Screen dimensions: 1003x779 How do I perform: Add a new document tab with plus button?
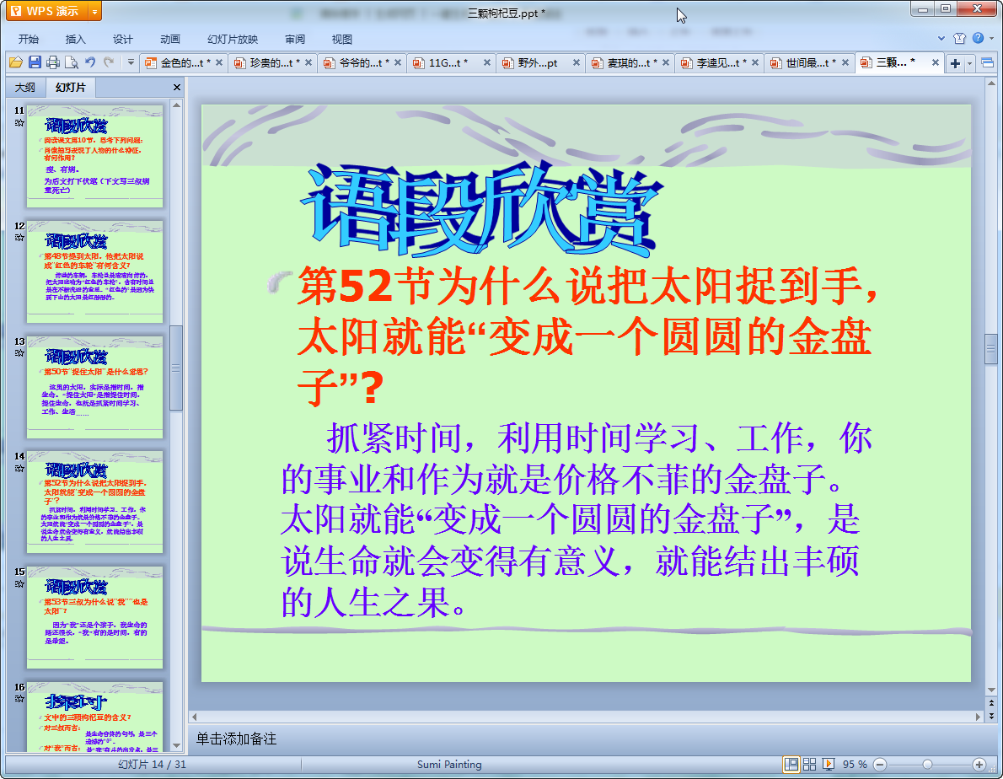(955, 62)
